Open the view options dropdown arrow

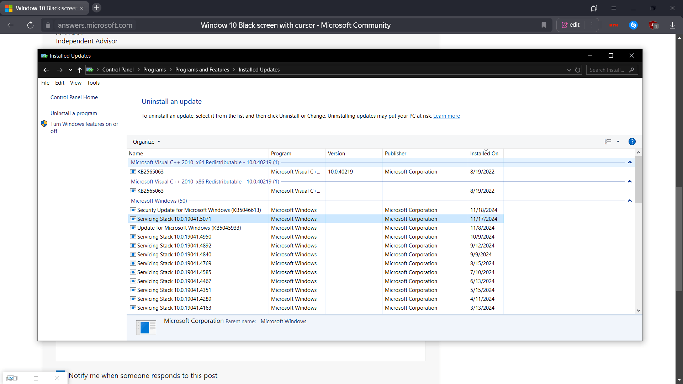coord(618,142)
